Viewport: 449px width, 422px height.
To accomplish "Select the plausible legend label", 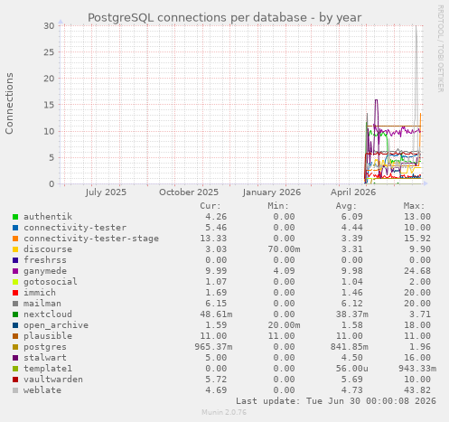I will click(x=48, y=336).
